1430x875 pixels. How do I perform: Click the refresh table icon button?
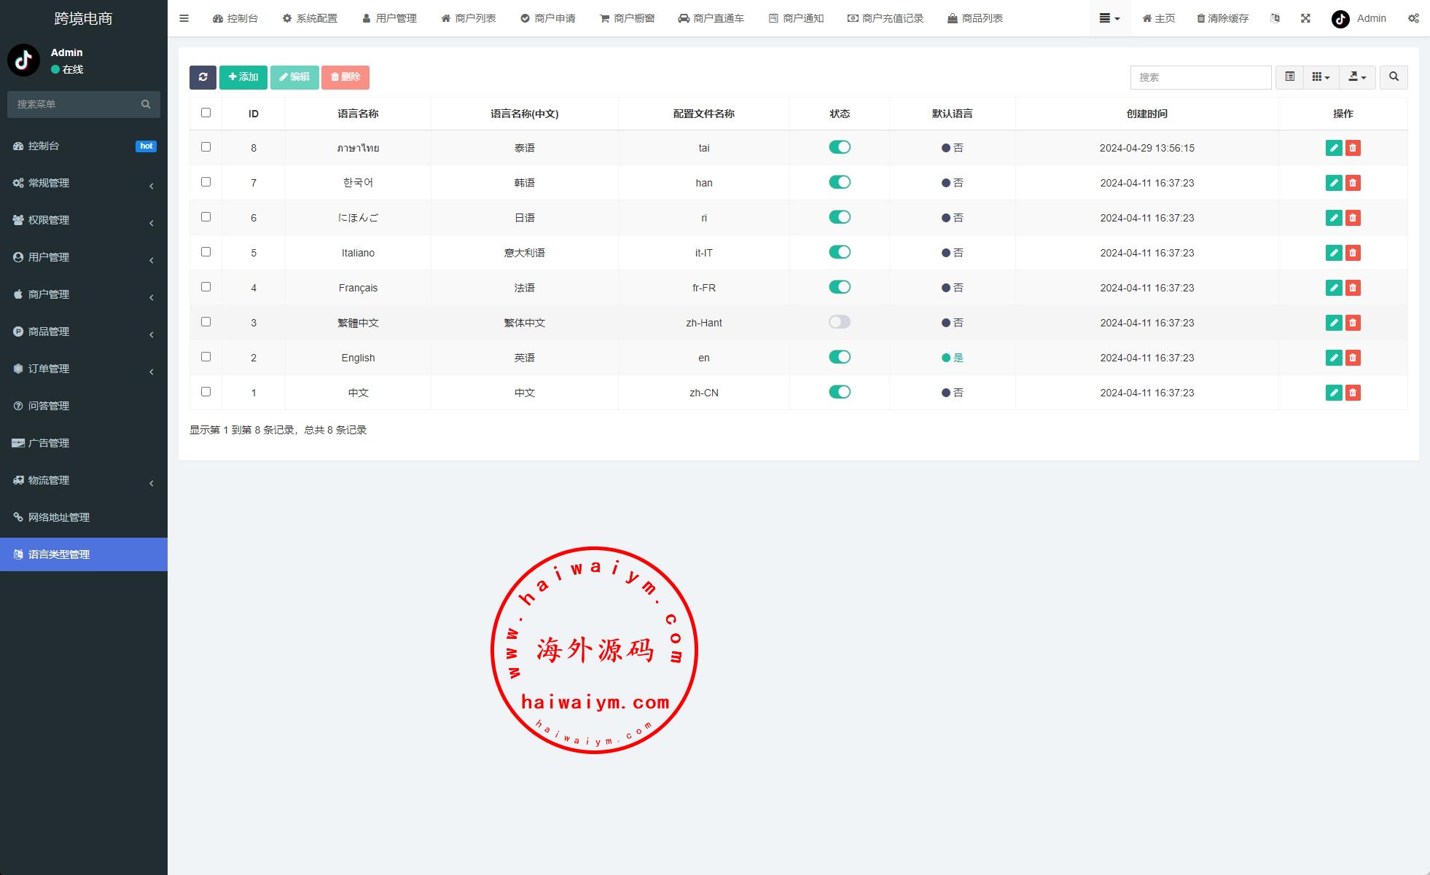click(203, 77)
